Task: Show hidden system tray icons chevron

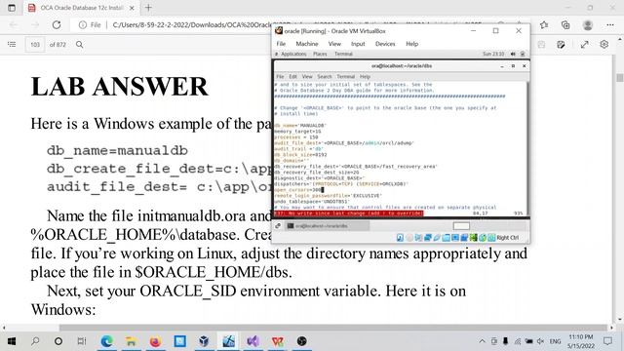Action: click(x=482, y=341)
